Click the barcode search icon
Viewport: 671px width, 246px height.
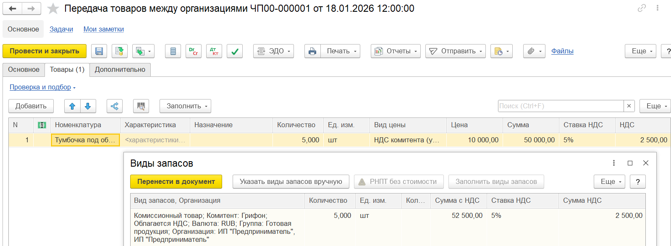pos(141,106)
